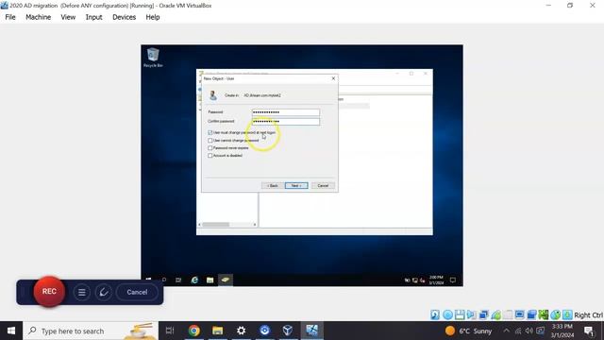Click the VM search icon
The height and width of the screenshot is (340, 604).
point(164,280)
